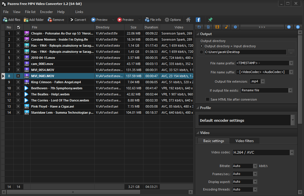Click the FLV icon of Chopin Polonaise row
The height and width of the screenshot is (196, 304).
(x=27, y=33)
